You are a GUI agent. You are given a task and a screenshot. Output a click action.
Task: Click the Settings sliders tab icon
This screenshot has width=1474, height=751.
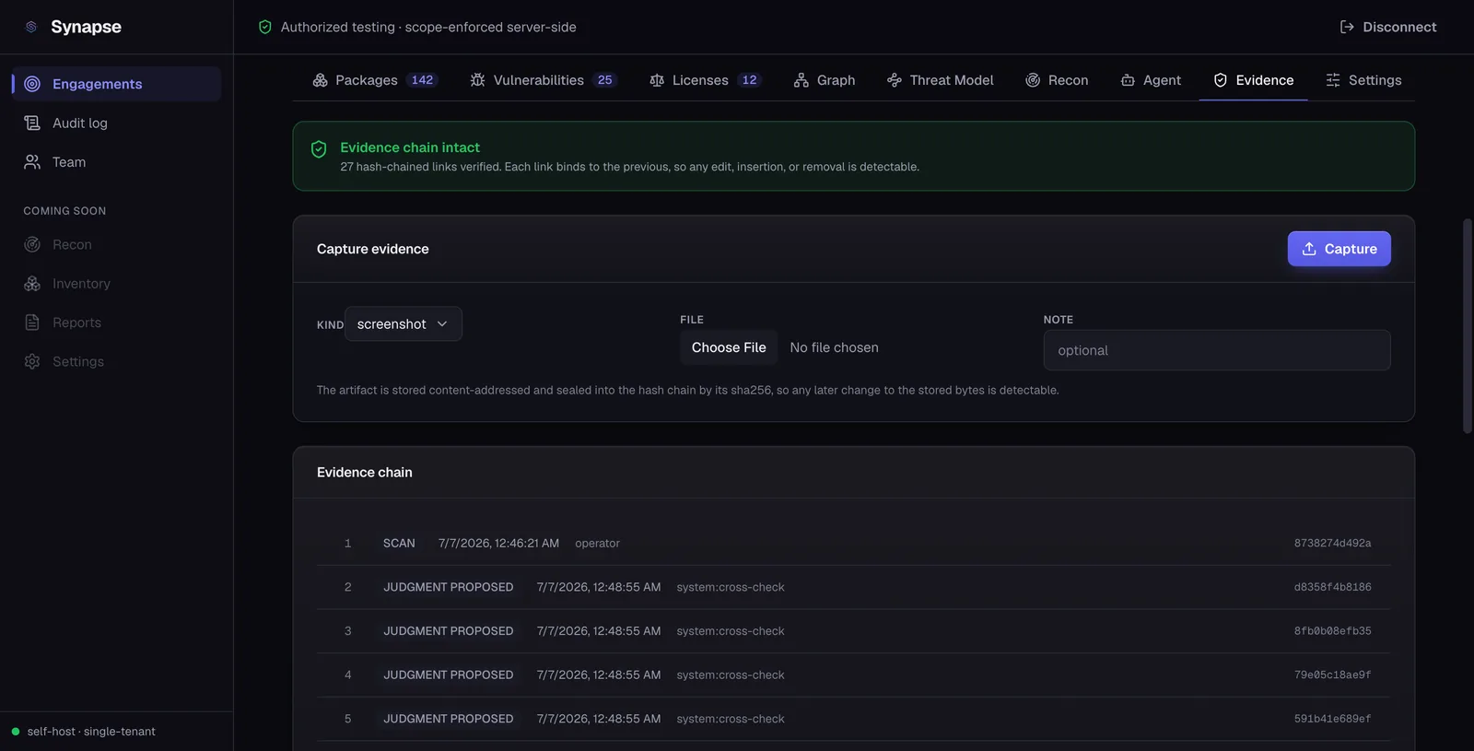(x=1333, y=80)
